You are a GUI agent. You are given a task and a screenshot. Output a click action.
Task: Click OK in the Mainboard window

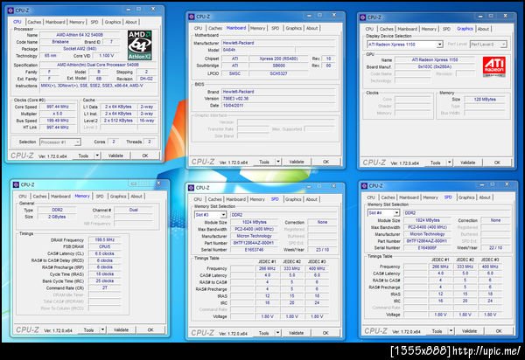click(325, 162)
